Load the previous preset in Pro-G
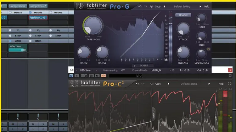 point(164,7)
